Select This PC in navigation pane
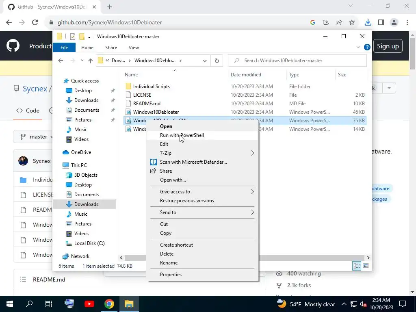Screen dimensions: 416x312 click(x=79, y=165)
